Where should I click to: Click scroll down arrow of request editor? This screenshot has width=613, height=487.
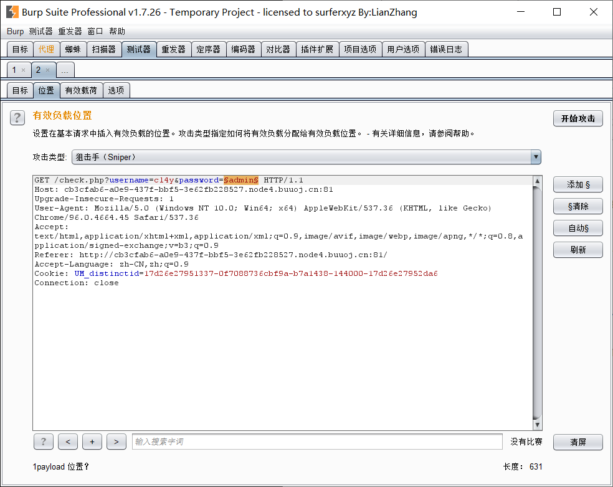click(537, 425)
